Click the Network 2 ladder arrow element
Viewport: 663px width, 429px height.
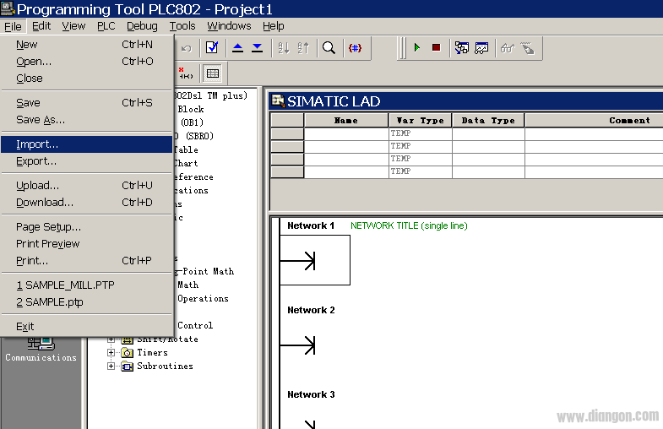click(x=298, y=345)
